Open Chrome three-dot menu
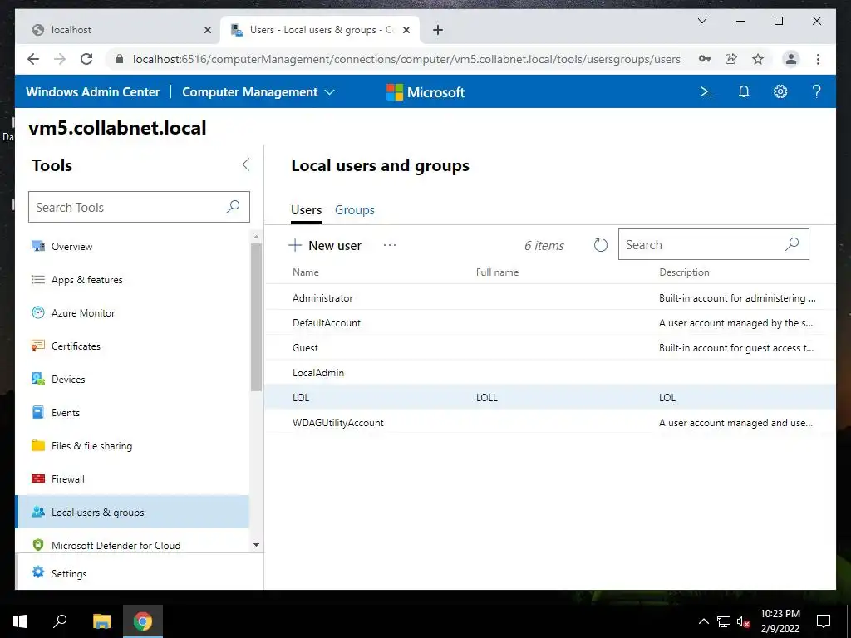The width and height of the screenshot is (851, 638). click(x=818, y=59)
